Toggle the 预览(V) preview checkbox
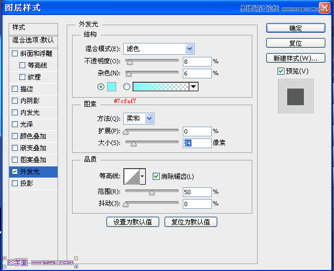The image size is (334, 271). pos(281,71)
